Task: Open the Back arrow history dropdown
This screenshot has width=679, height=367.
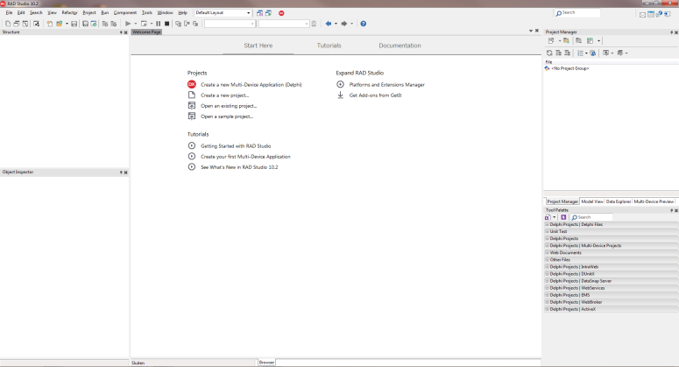Action: 336,24
